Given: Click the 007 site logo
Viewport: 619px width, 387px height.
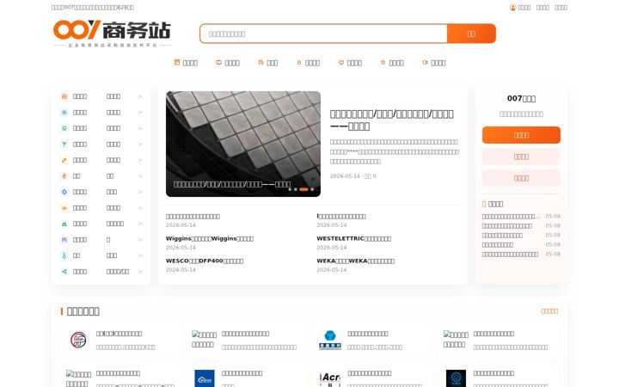Looking at the screenshot, I should point(112,34).
